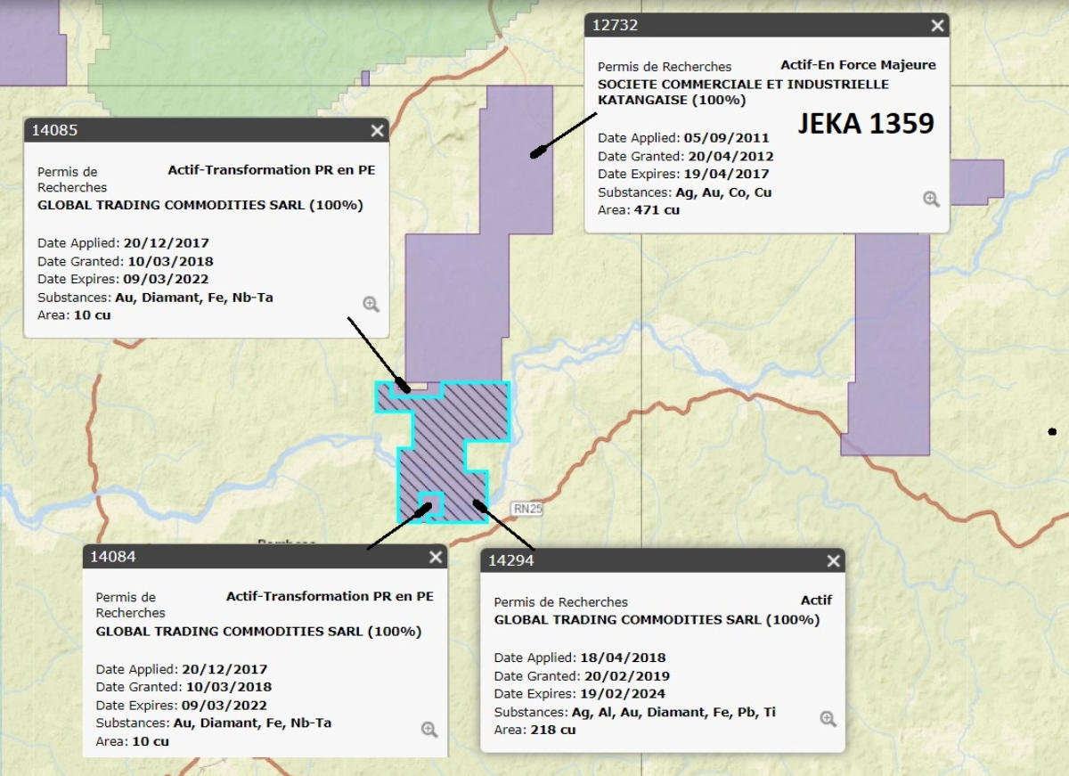Image resolution: width=1069 pixels, height=776 pixels.
Task: Click the zoom magnifier icon in popup 14085
Action: [x=371, y=304]
